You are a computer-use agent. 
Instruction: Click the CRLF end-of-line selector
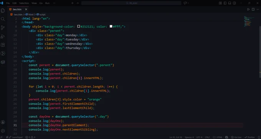(207, 137)
